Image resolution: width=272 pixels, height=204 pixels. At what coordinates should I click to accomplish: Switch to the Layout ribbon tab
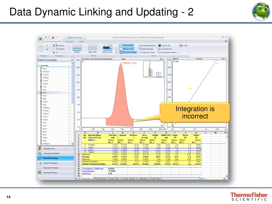(x=81, y=42)
